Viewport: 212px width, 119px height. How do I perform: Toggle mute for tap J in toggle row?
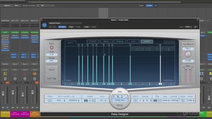[x=160, y=45]
